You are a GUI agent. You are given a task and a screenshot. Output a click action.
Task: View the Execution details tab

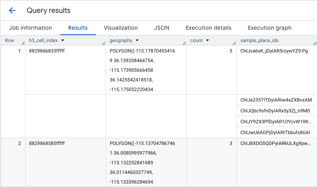[208, 28]
